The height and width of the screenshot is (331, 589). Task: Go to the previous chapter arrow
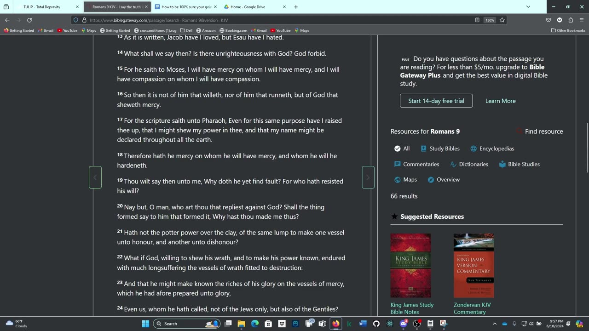(95, 177)
